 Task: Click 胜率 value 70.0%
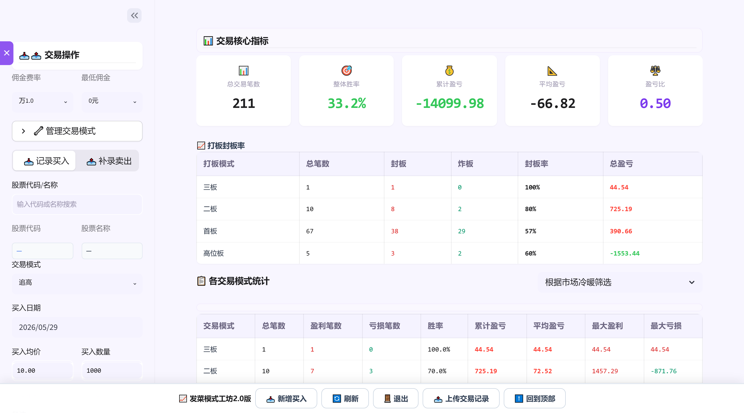click(437, 371)
